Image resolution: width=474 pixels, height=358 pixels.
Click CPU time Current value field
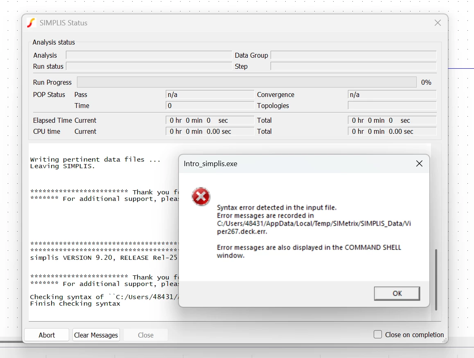click(x=210, y=131)
